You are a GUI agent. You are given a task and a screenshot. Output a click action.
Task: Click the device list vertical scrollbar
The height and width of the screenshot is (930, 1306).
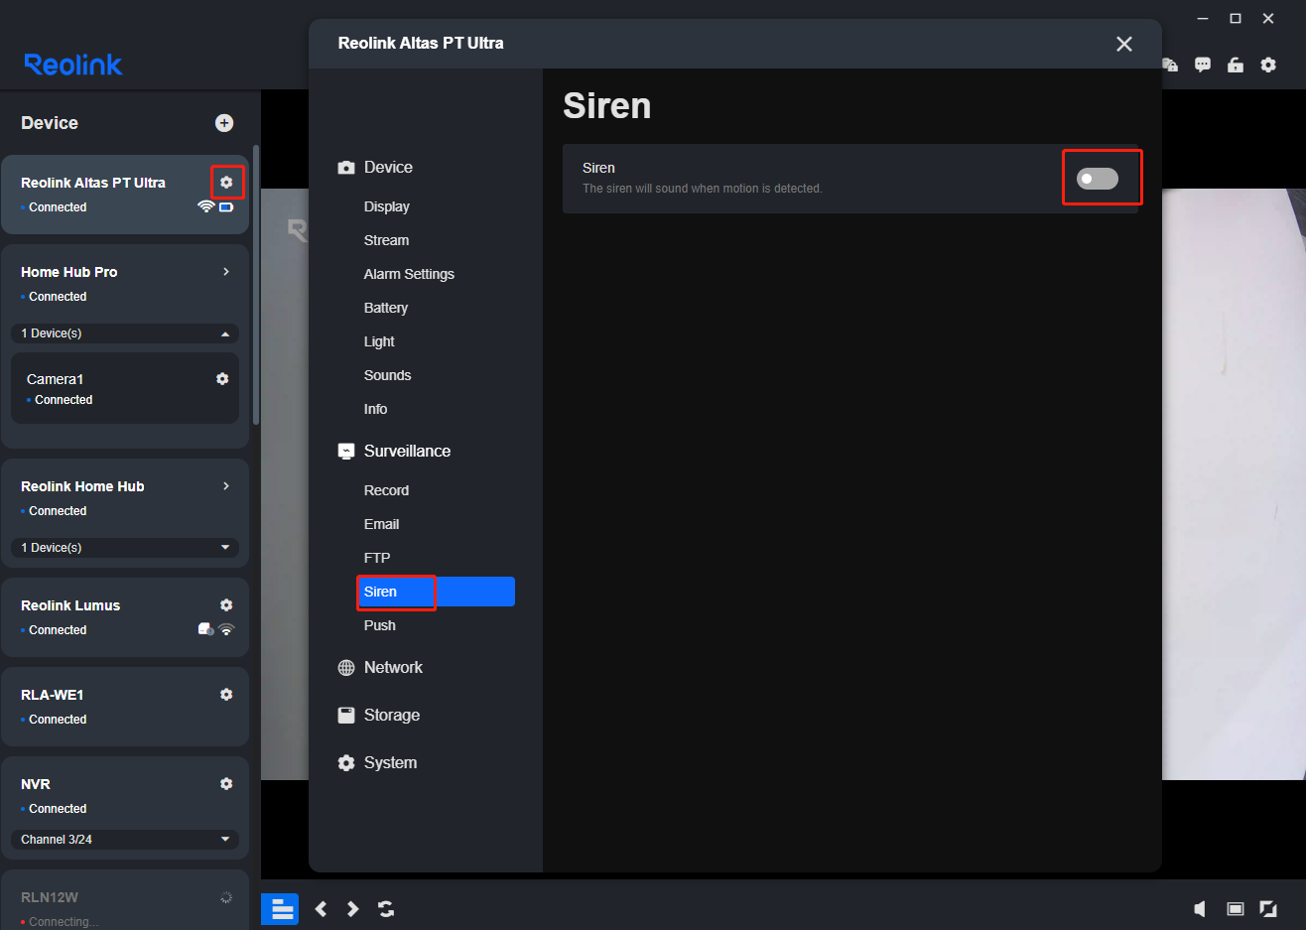[x=256, y=286]
